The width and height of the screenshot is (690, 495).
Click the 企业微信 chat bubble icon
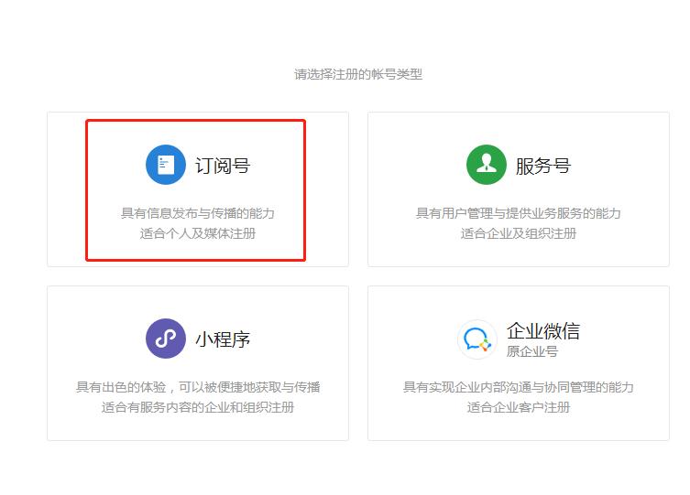[477, 339]
